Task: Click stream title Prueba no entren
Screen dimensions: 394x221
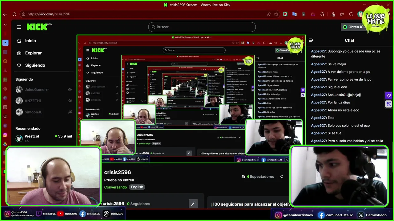Action: point(119,180)
